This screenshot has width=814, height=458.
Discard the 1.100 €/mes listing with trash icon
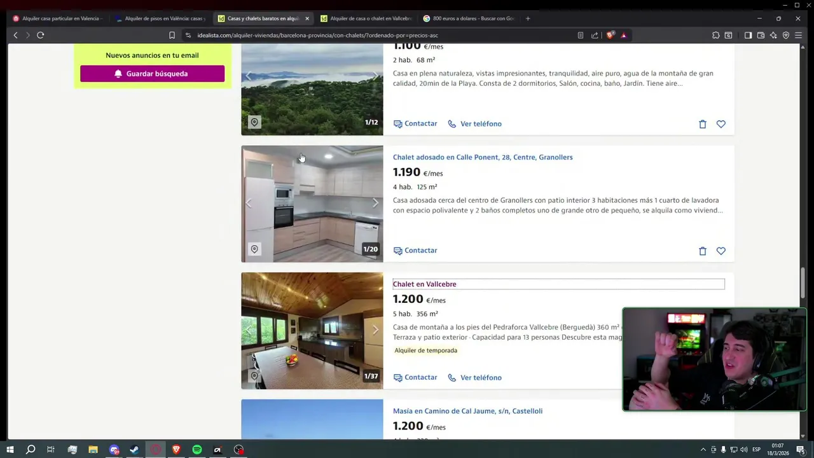click(703, 124)
